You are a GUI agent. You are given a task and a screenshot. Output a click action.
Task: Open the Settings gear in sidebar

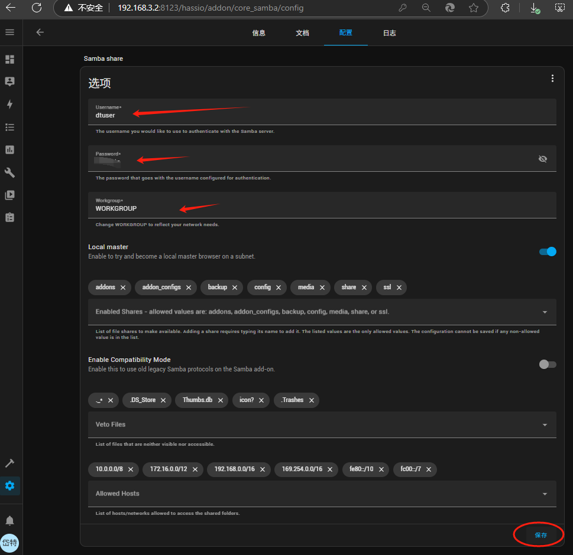[x=9, y=486]
